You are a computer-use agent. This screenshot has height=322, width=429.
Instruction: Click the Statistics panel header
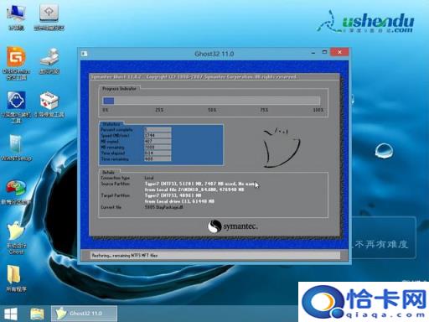[x=111, y=124]
